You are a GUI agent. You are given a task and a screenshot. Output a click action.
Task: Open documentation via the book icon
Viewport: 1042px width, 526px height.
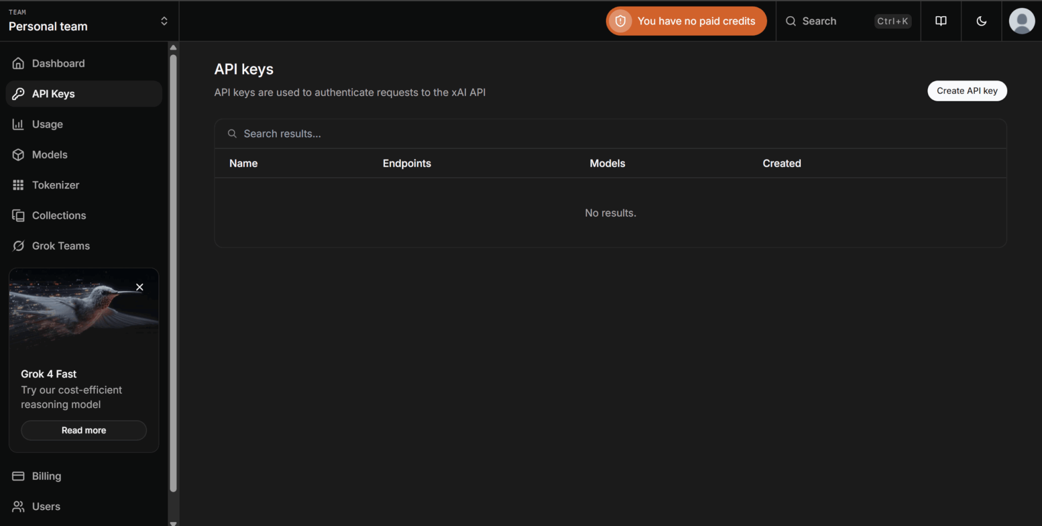941,21
